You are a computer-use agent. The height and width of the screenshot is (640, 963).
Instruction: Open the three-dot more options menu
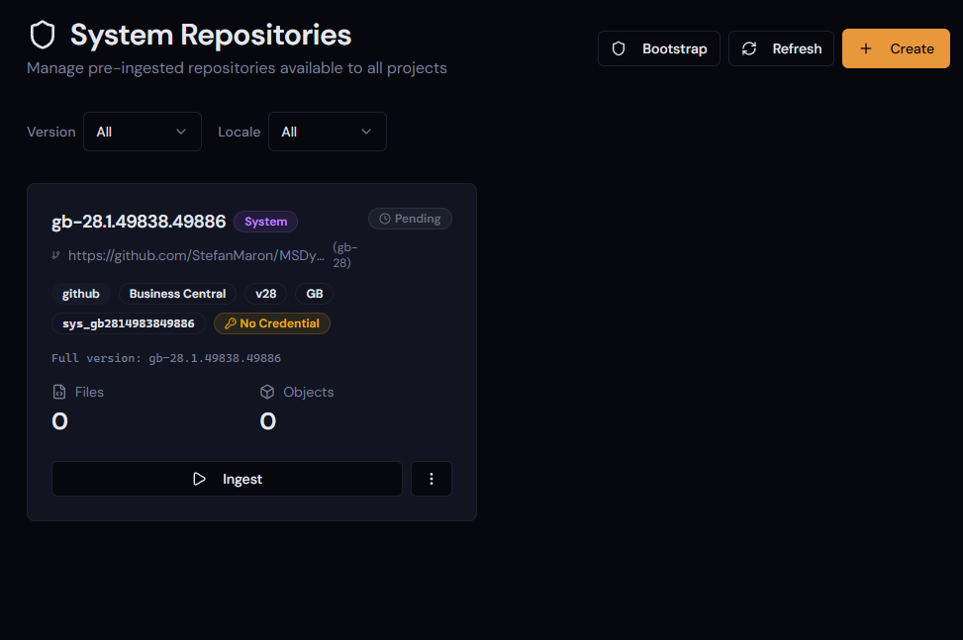pyautogui.click(x=432, y=479)
